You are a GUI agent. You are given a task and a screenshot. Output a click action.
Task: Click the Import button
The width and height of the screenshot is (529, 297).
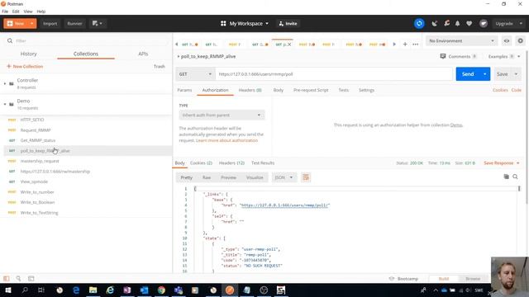tap(50, 24)
